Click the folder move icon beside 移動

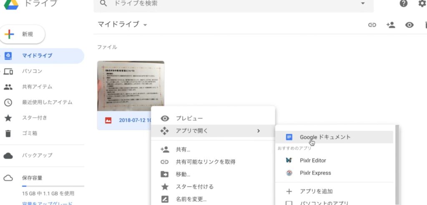point(165,174)
